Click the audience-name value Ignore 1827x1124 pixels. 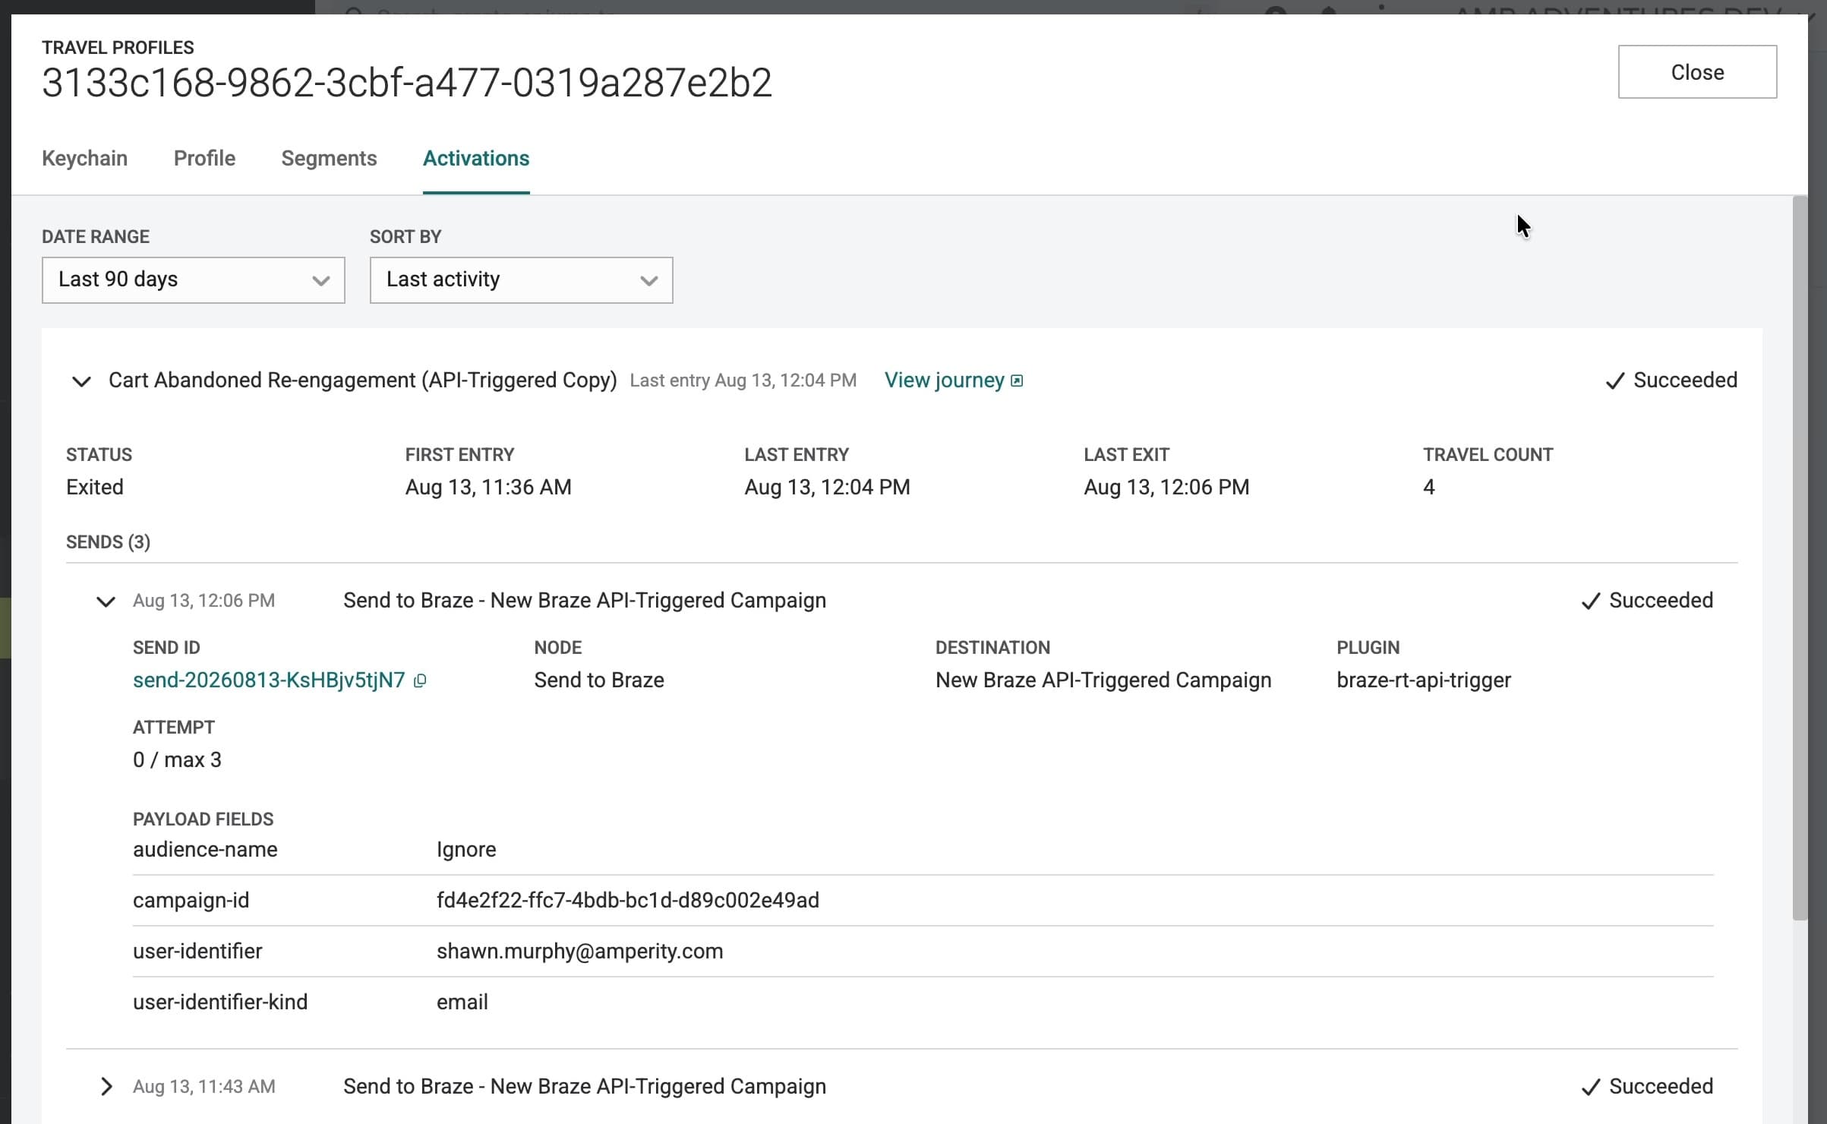coord(466,849)
